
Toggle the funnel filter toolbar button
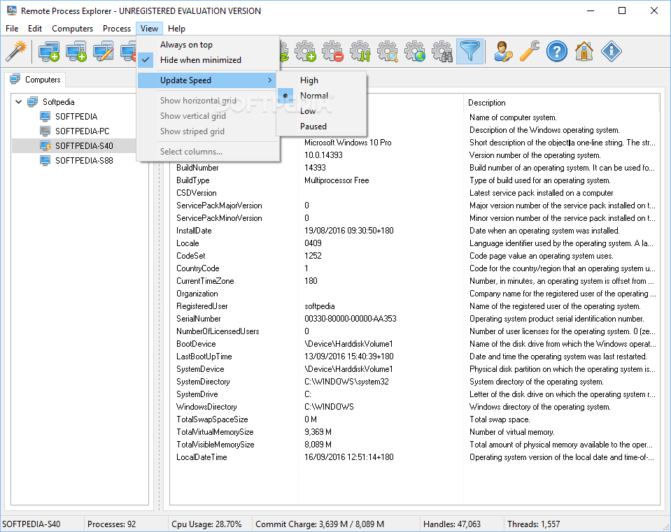click(x=470, y=51)
